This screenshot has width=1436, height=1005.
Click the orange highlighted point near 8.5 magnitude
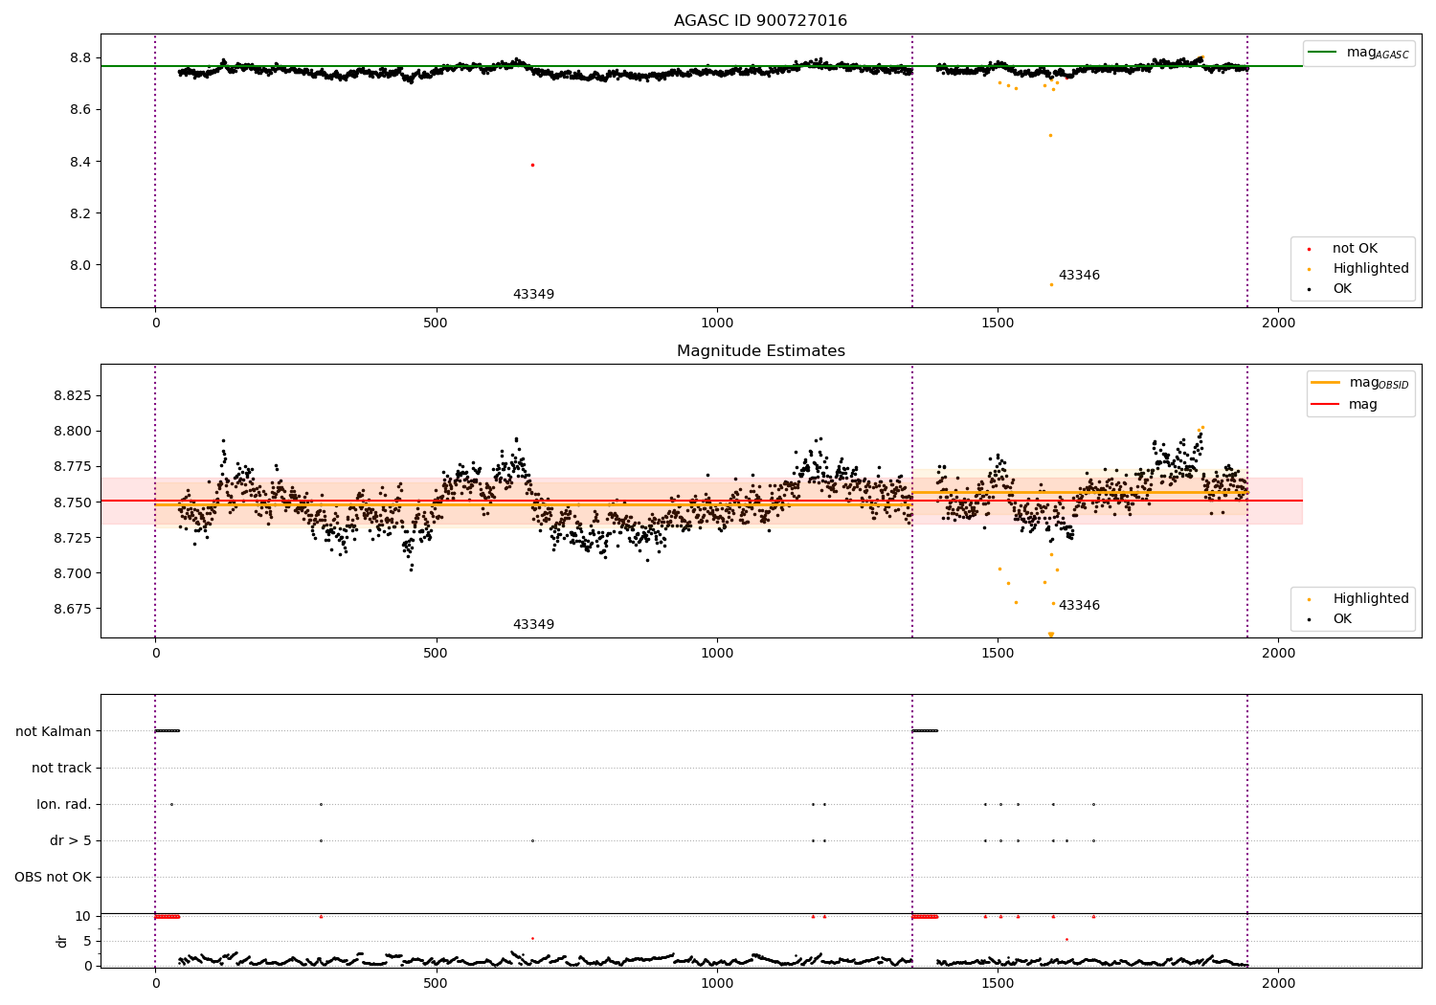[1050, 135]
